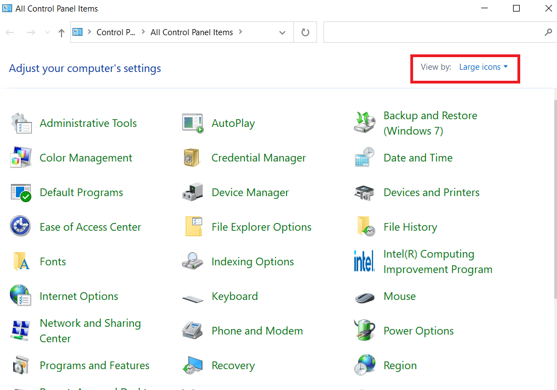The width and height of the screenshot is (557, 390).
Task: Click the Internet Options globe icon
Action: (x=20, y=295)
